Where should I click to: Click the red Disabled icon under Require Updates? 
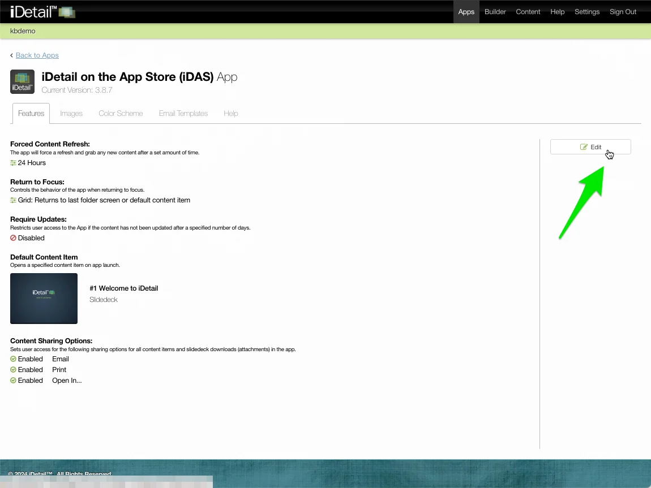click(13, 238)
